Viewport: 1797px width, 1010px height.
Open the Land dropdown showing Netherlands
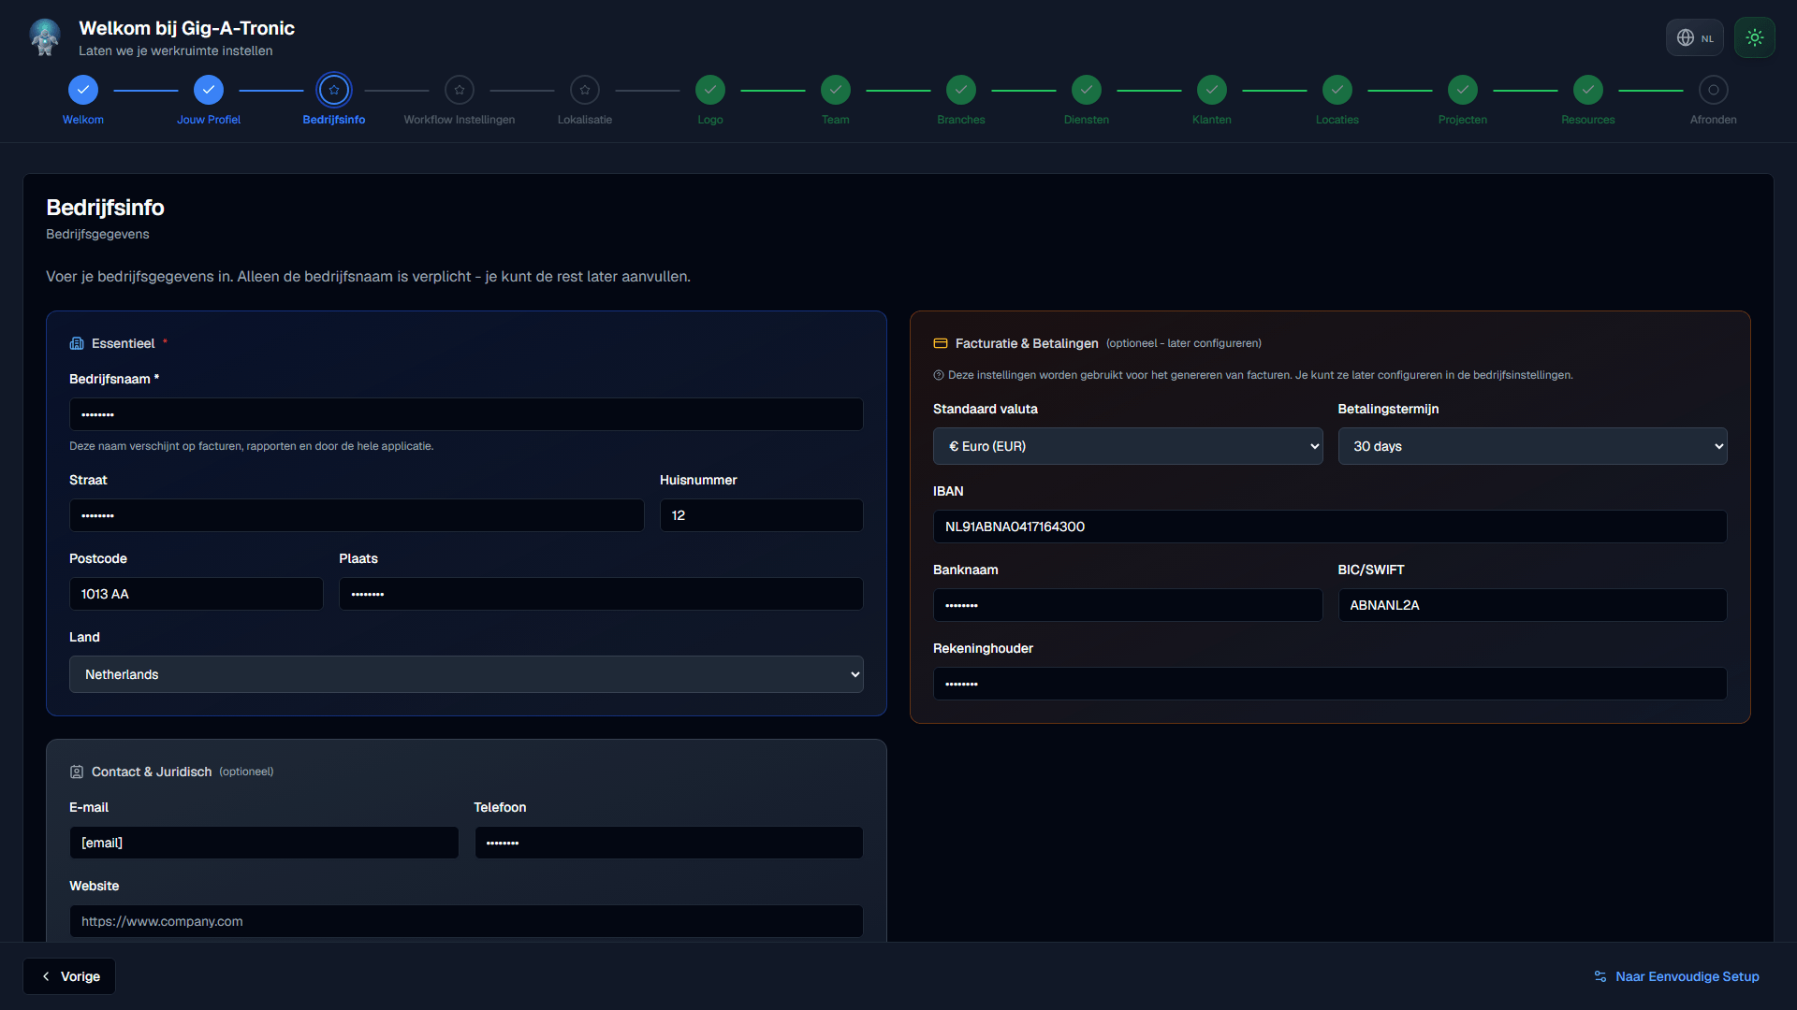click(466, 674)
